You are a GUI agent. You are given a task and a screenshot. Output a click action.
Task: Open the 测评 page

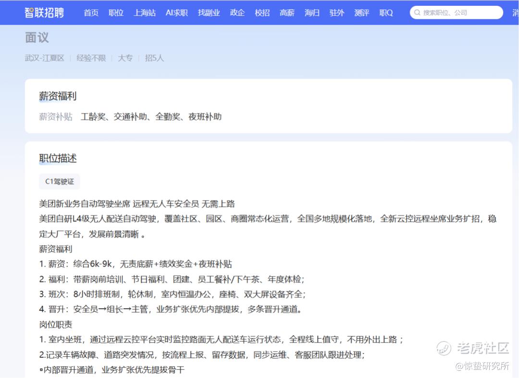pos(361,13)
